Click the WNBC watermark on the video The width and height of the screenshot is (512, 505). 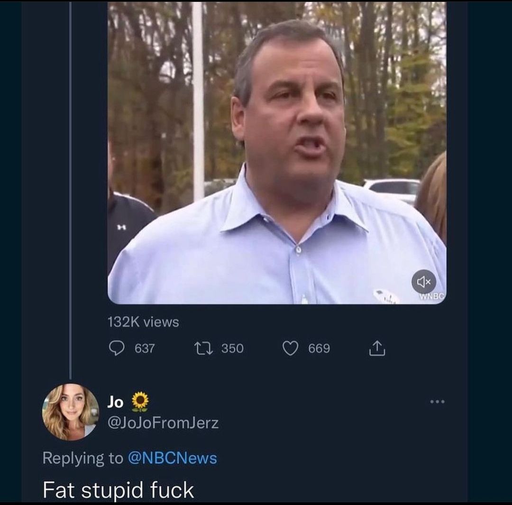[x=432, y=296]
